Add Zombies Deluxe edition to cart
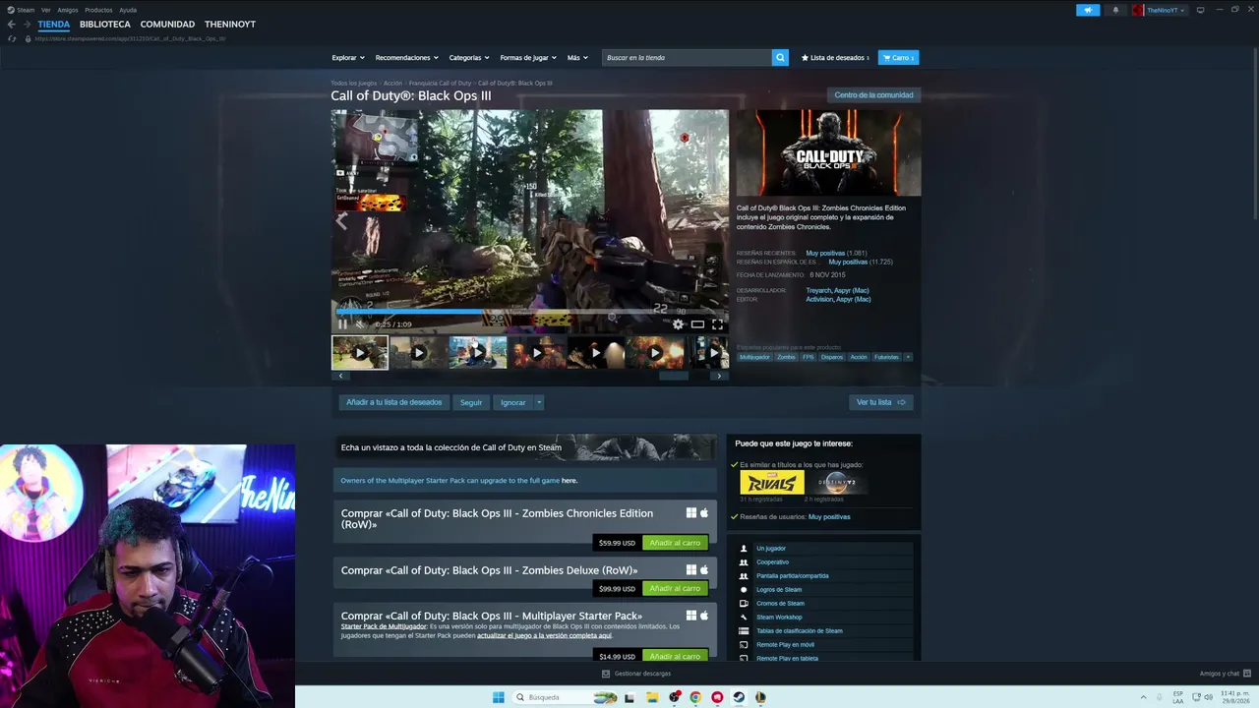 point(675,589)
